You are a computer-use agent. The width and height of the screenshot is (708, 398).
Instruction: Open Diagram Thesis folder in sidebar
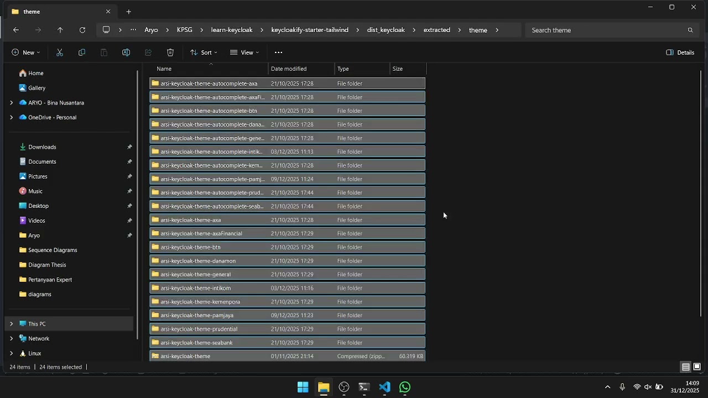coord(47,265)
